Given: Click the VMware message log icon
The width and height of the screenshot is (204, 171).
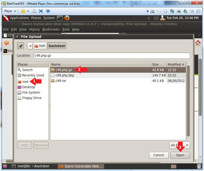Looking at the screenshot, I should [198, 11].
